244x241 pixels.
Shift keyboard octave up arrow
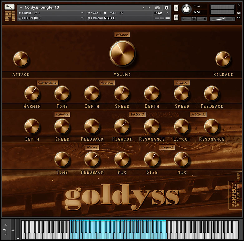(x=6, y=225)
